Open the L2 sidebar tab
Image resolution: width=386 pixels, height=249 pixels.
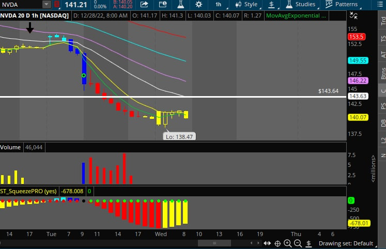[x=383, y=141]
